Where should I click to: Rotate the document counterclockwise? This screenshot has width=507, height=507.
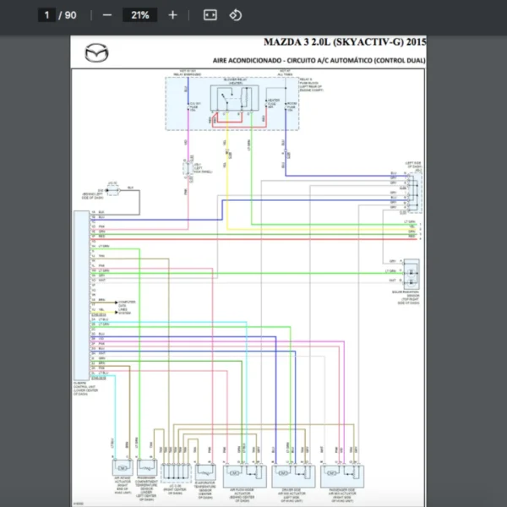point(236,15)
